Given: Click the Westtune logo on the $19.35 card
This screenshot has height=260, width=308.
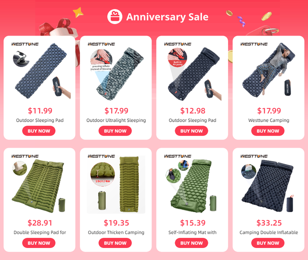Looking at the screenshot, I should (102, 156).
